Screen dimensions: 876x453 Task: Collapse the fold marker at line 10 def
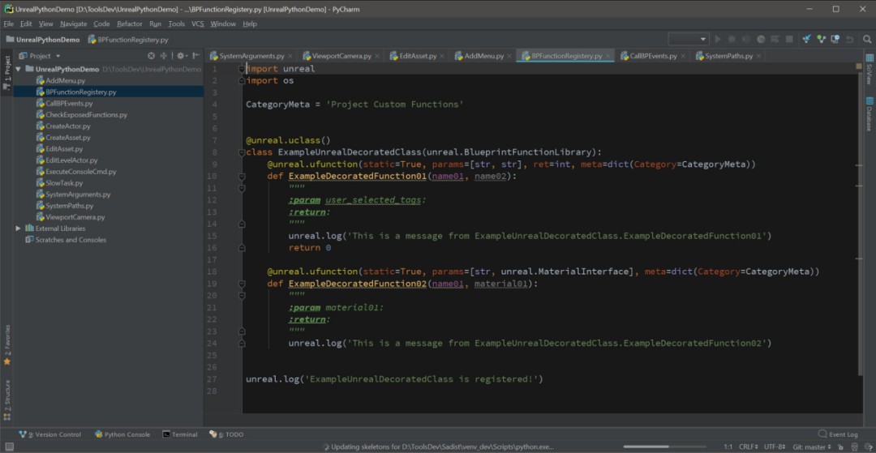pos(242,177)
